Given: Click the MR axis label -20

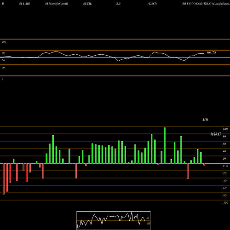Looking at the screenshot, I should [224, 173].
